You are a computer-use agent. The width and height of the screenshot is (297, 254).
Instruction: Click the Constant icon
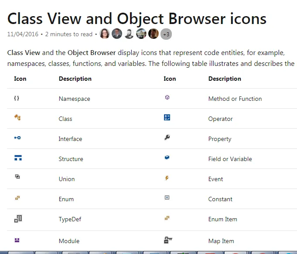167,198
